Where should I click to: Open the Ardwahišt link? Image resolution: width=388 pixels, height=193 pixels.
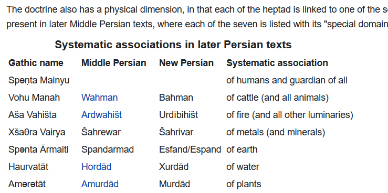101,115
